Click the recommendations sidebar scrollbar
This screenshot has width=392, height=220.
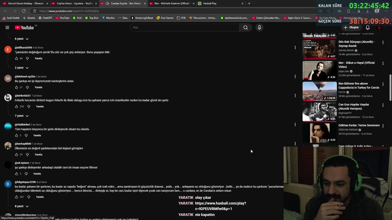[x=390, y=87]
